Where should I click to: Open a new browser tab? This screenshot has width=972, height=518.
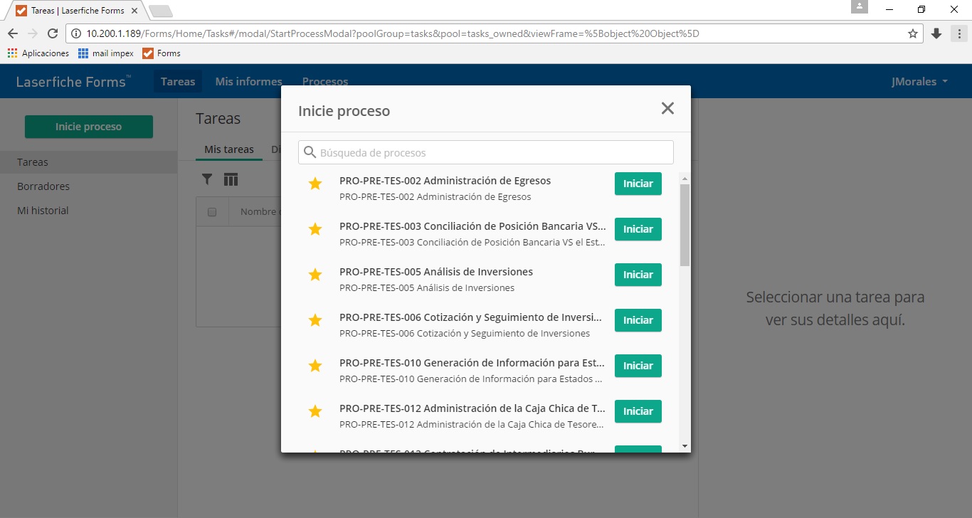click(161, 11)
